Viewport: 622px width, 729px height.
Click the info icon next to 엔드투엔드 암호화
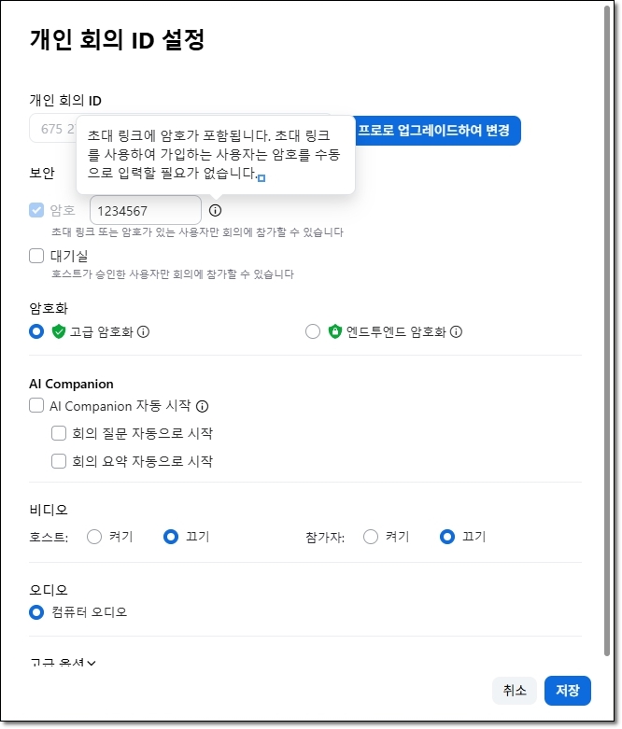click(457, 331)
